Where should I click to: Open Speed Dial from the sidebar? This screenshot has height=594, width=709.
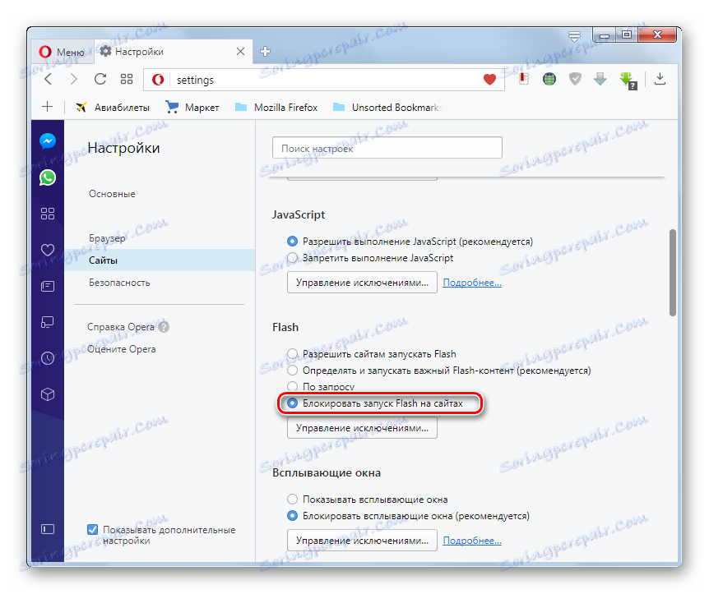[47, 214]
